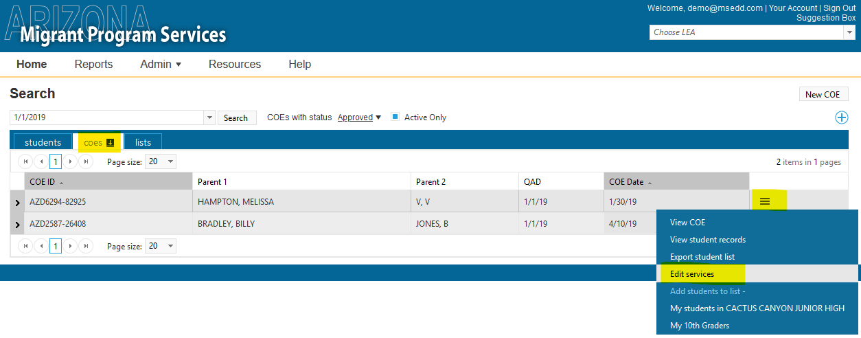Screen dimensions: 861x338
Task: Go to last page in bottom pager
Action: tap(86, 246)
